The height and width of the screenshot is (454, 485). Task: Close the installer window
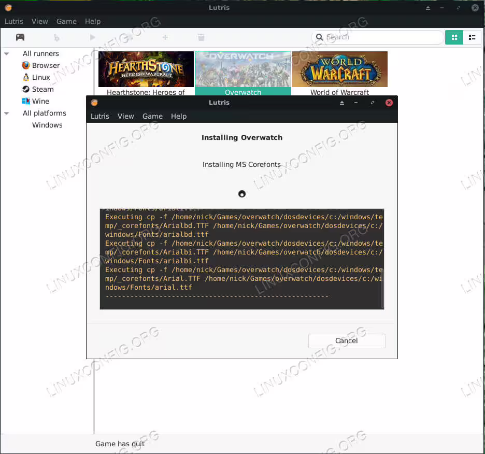(x=389, y=103)
